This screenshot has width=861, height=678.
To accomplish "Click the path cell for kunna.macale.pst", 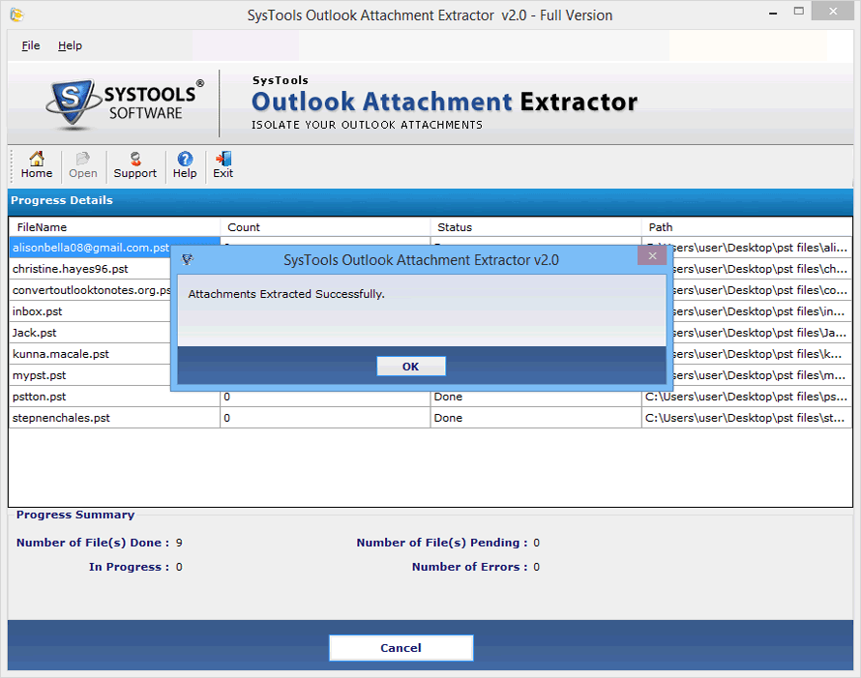I will pos(762,354).
